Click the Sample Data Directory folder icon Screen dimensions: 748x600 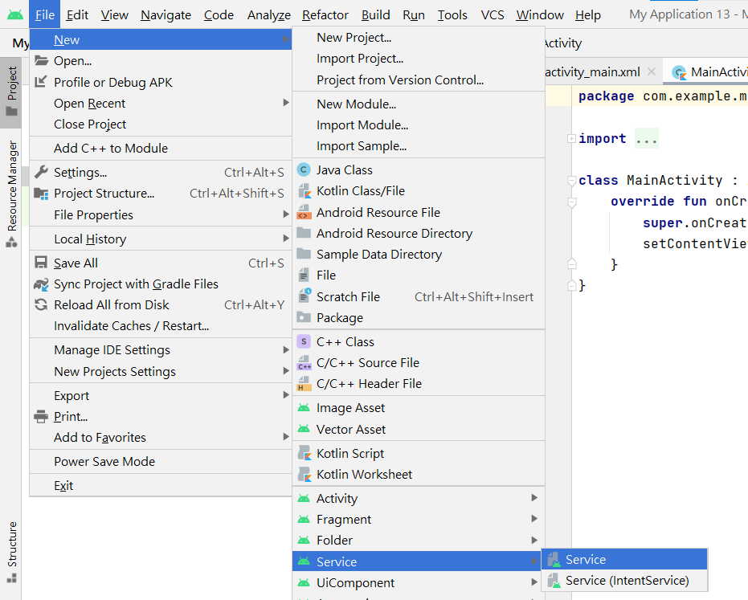(304, 254)
